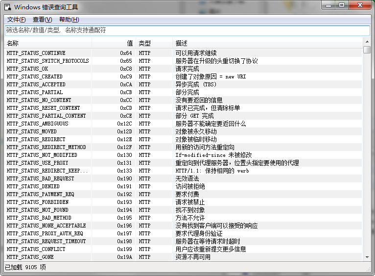Open the 查看(V) menu

coord(42,20)
